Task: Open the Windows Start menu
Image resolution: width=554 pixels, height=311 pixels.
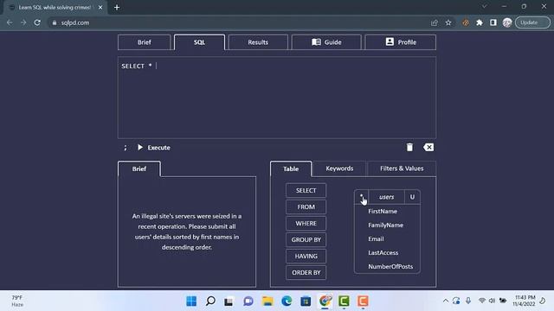Action: (191, 301)
